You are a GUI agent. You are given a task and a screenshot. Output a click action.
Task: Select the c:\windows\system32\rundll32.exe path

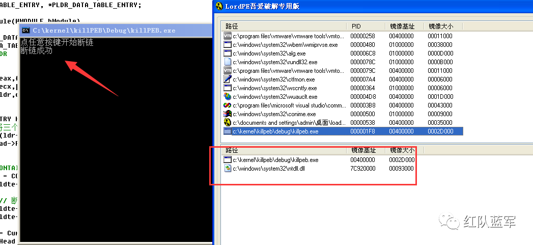(x=275, y=62)
